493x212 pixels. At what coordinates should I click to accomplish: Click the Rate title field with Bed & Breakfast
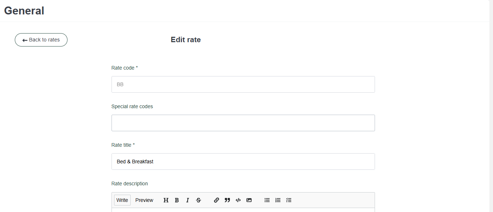243,162
